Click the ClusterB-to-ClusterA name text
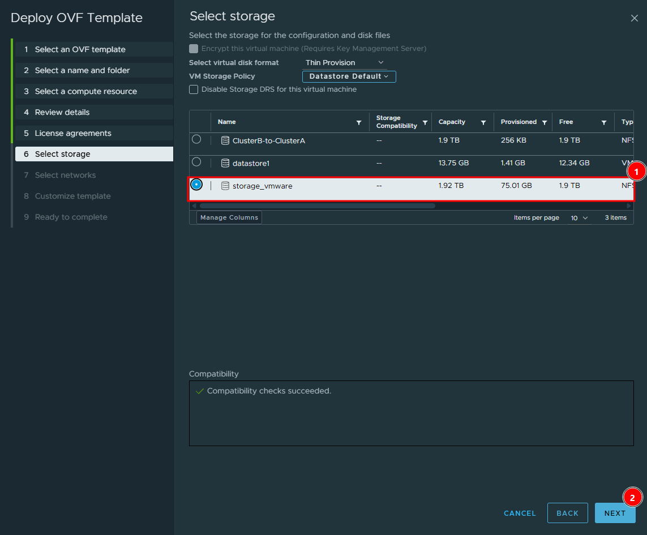This screenshot has height=535, width=647. (x=269, y=141)
